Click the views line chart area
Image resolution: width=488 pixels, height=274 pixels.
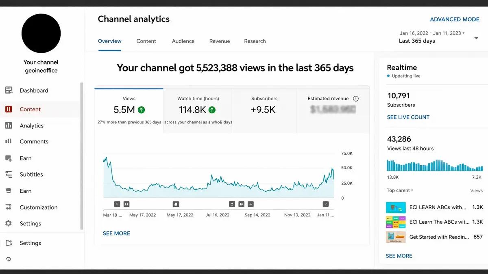(219, 177)
